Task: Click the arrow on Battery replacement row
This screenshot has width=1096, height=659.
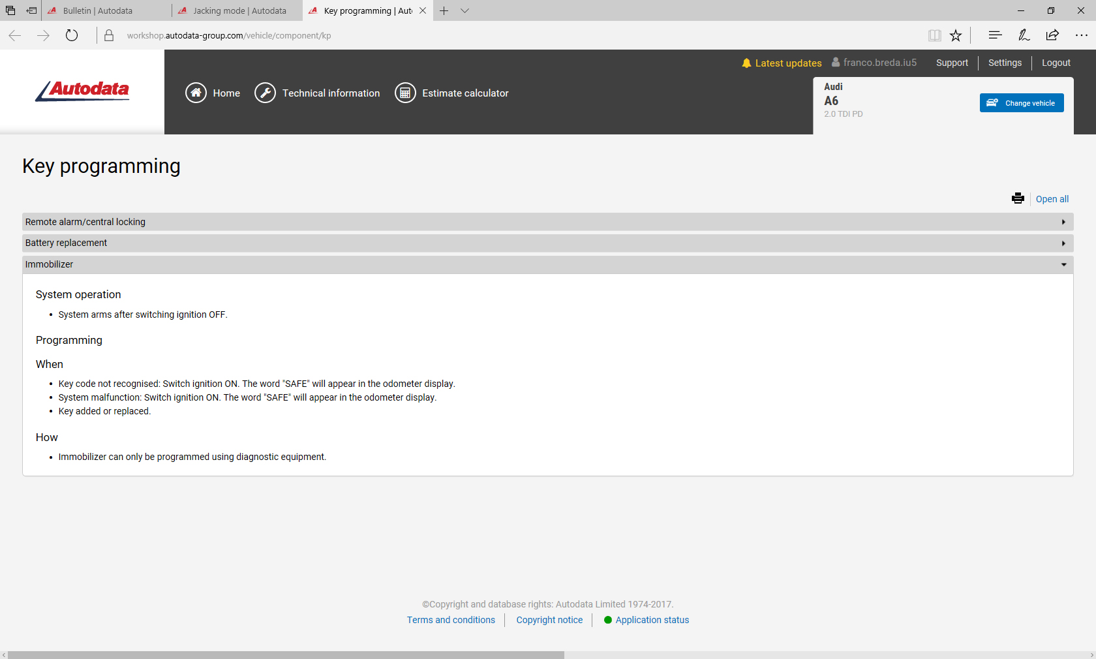Action: [x=1063, y=243]
